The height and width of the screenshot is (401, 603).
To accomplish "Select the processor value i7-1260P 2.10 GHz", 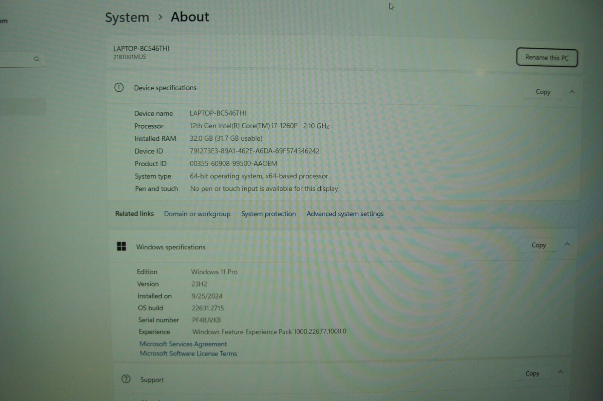I will (259, 126).
